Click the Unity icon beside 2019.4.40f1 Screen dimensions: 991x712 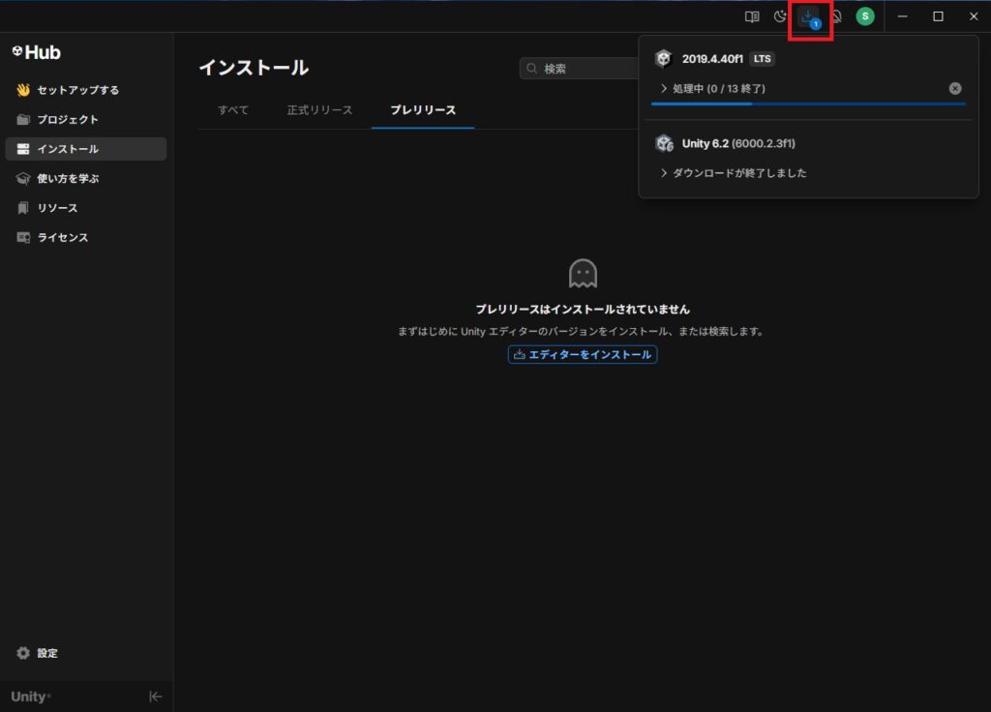(x=664, y=59)
